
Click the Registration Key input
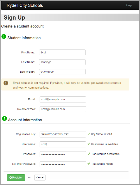[63, 134]
